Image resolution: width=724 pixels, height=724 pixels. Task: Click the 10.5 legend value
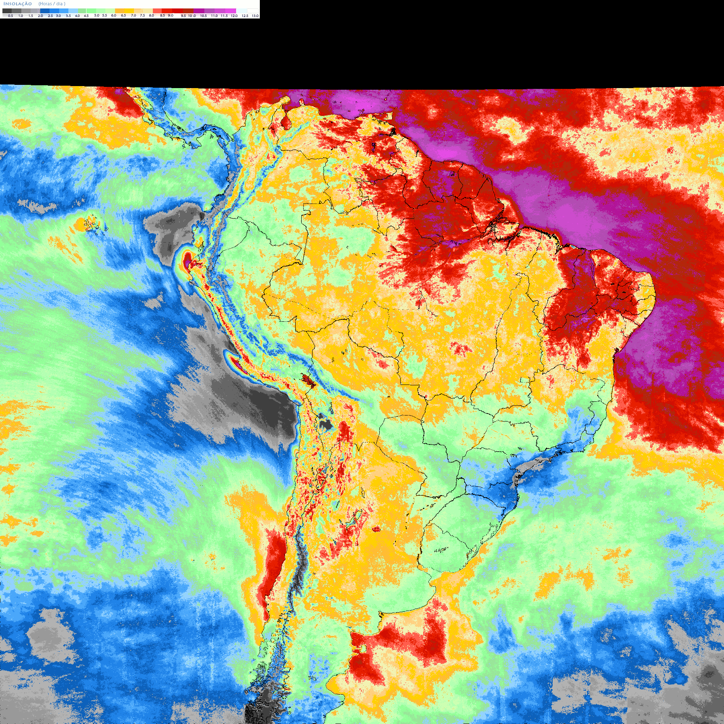pyautogui.click(x=204, y=16)
